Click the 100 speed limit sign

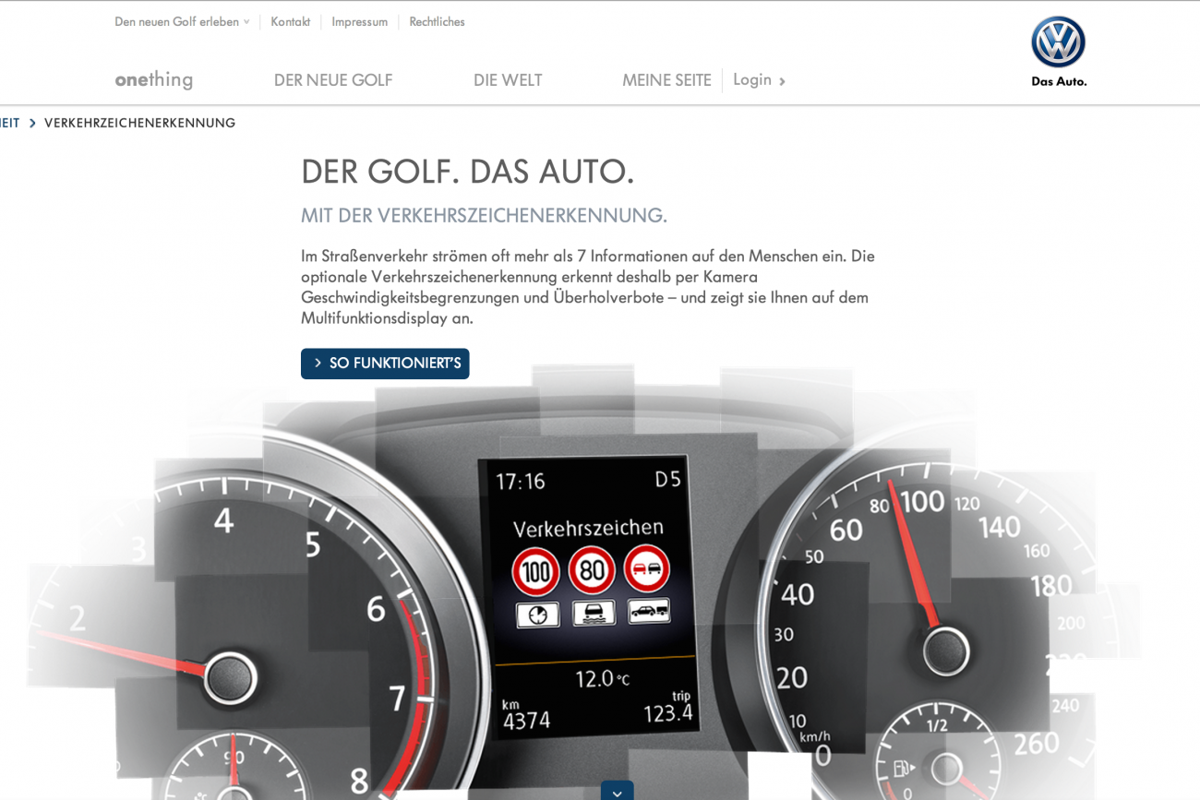(x=536, y=571)
